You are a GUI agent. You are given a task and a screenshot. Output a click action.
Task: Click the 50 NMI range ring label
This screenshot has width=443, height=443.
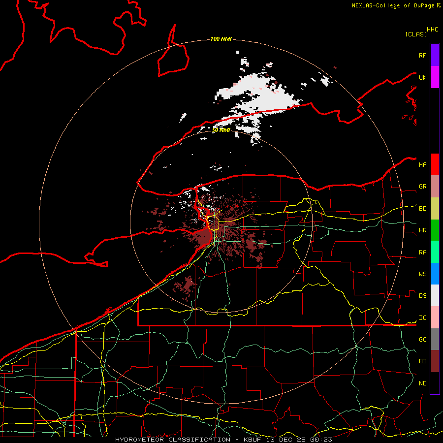tap(221, 130)
